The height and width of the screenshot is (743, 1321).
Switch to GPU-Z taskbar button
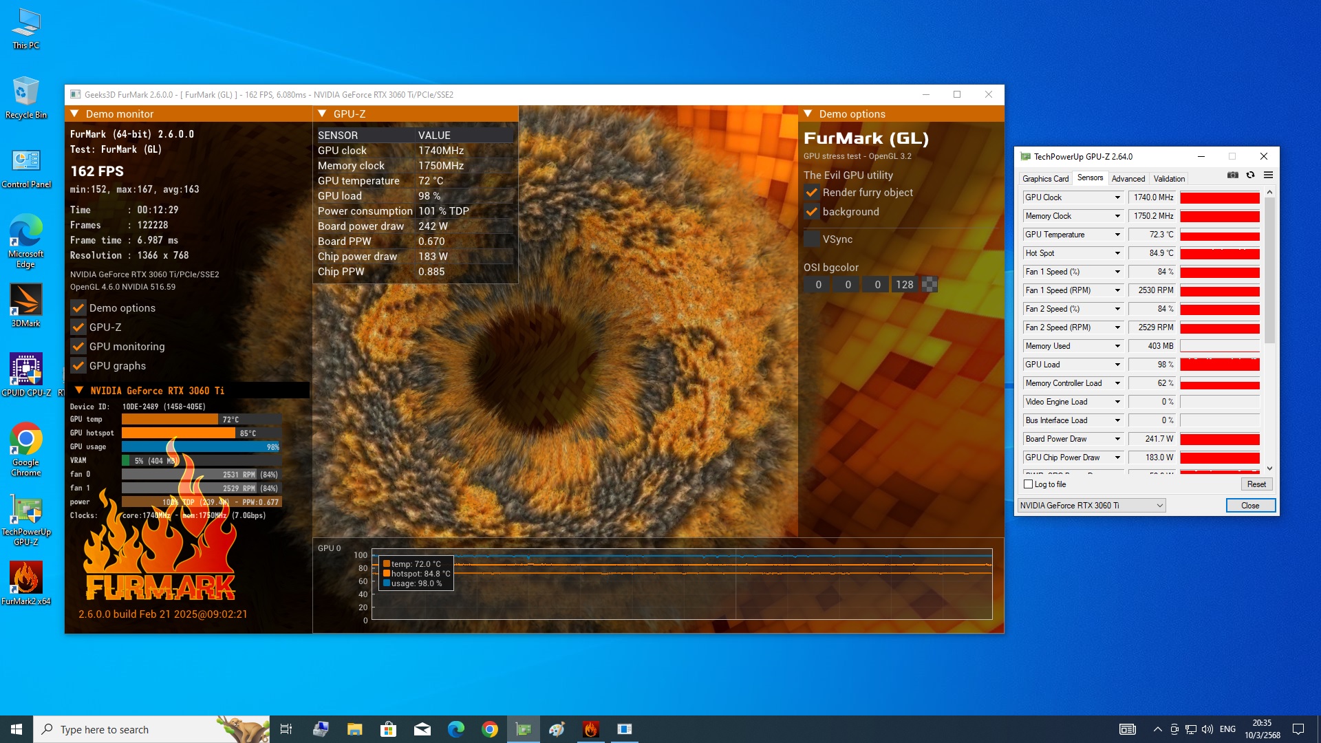tap(524, 729)
